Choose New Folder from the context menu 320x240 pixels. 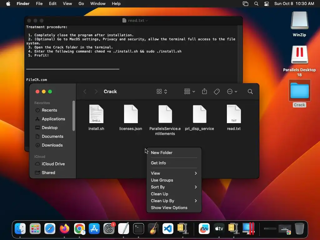174,152
